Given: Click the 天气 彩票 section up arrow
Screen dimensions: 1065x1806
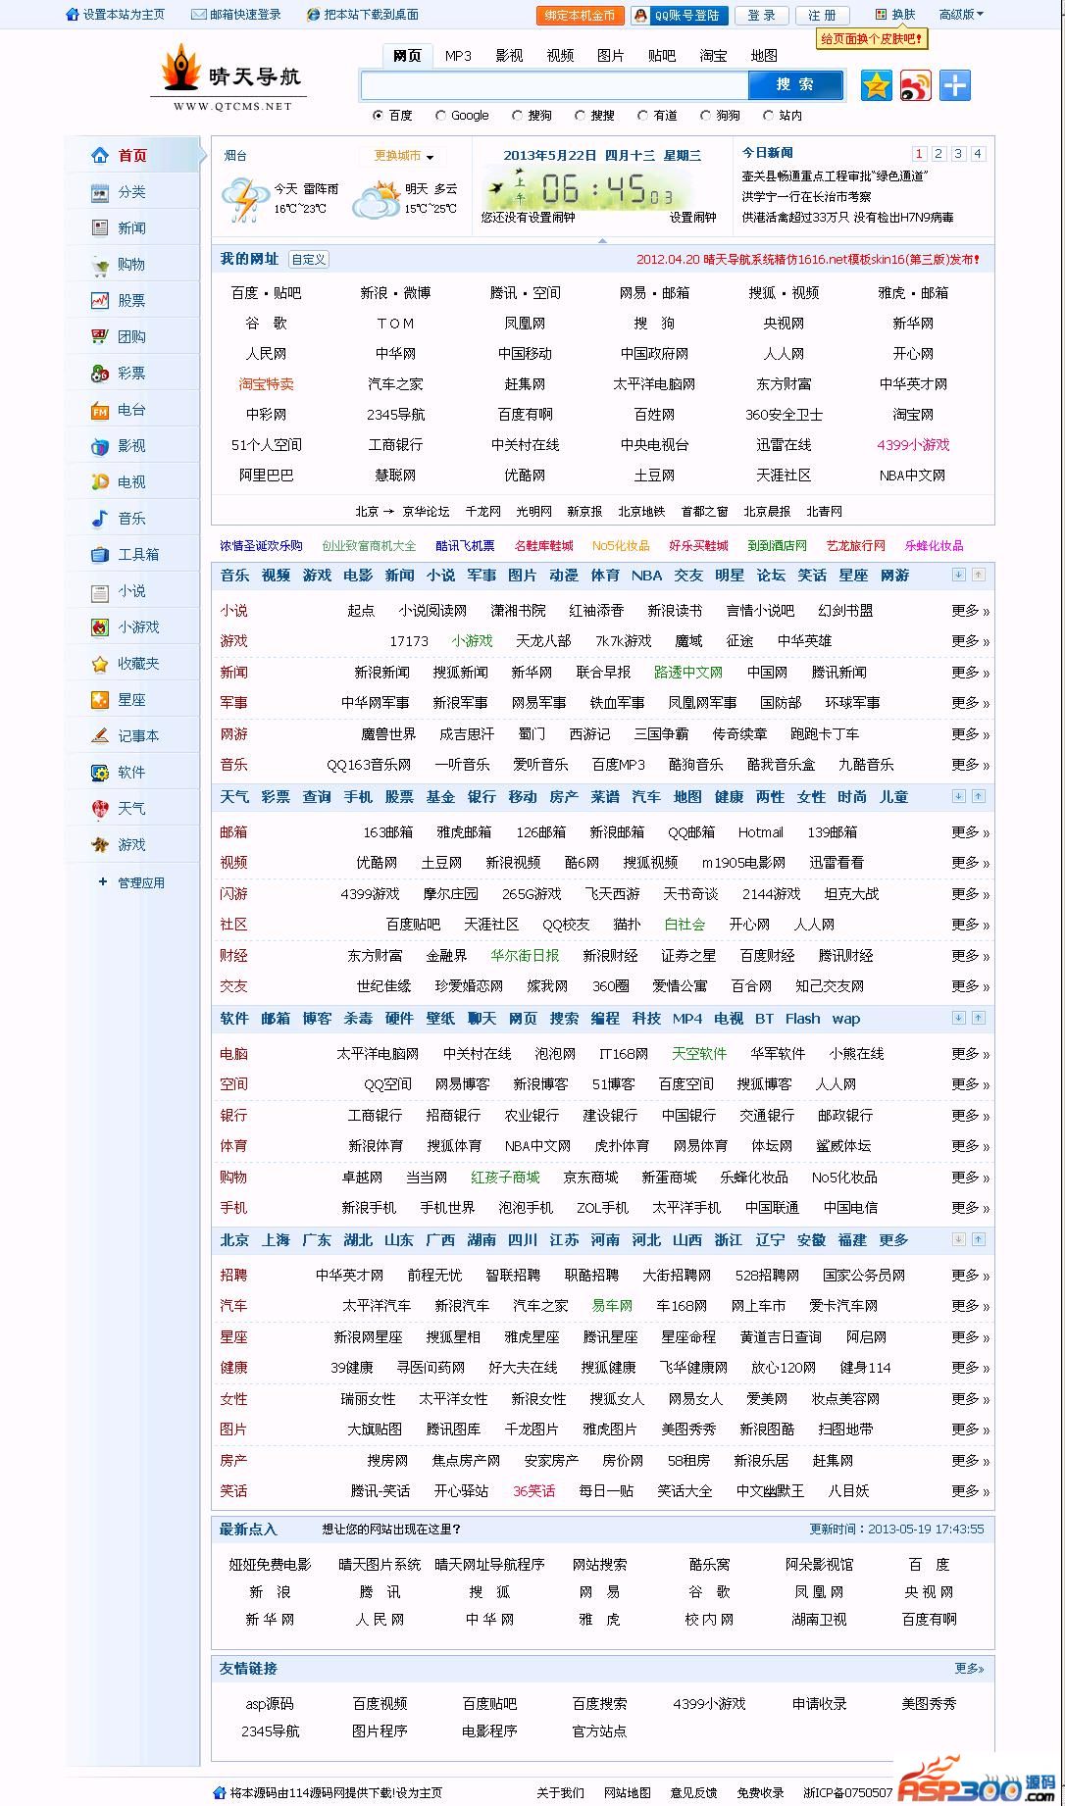Looking at the screenshot, I should pos(978,796).
